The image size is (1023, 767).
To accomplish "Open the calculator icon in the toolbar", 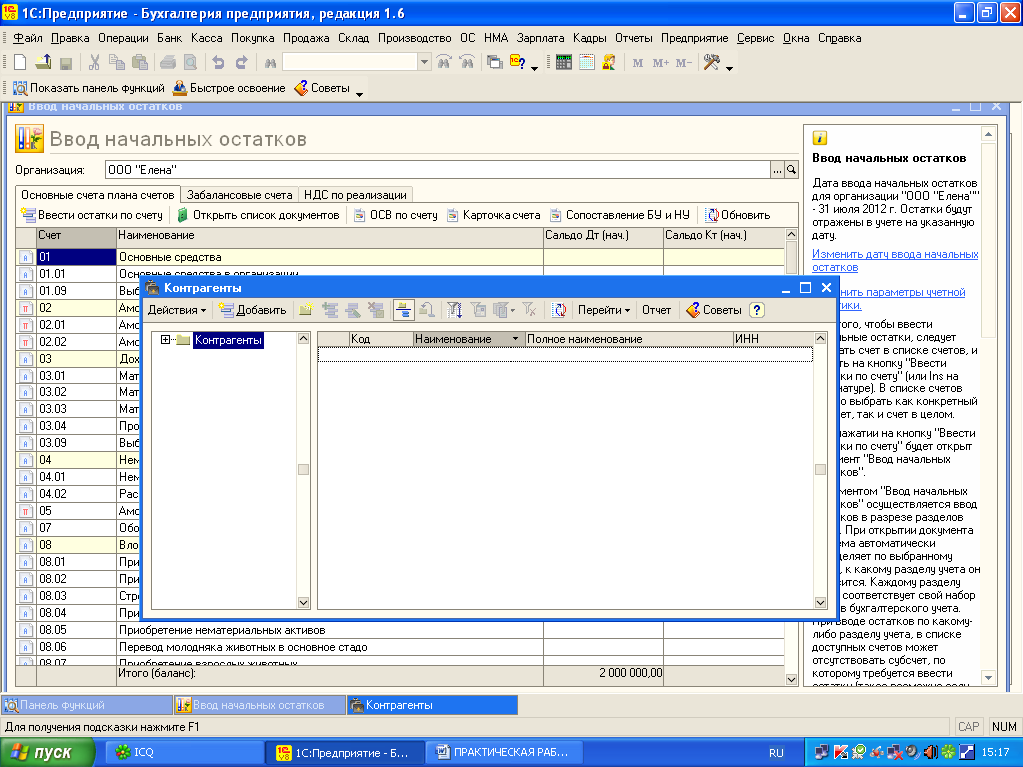I will (564, 63).
